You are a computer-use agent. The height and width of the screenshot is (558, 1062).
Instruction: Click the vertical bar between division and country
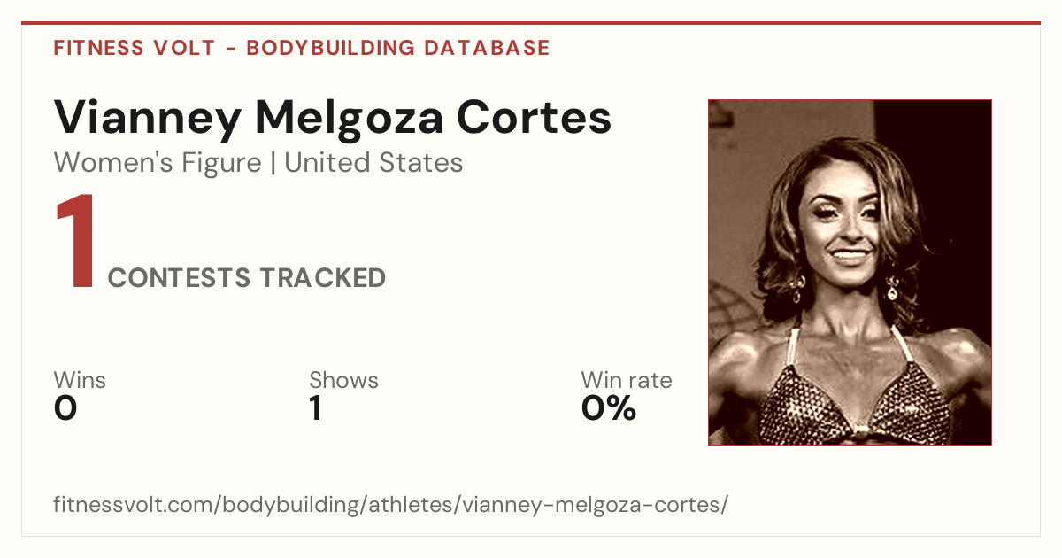[x=273, y=163]
